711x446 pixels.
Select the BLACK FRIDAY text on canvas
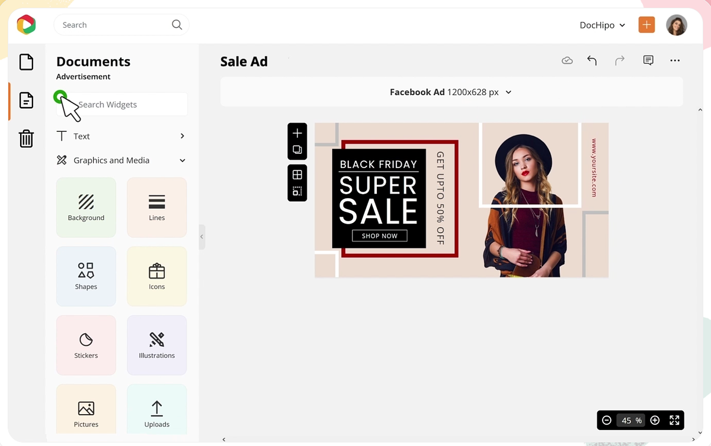pos(379,164)
